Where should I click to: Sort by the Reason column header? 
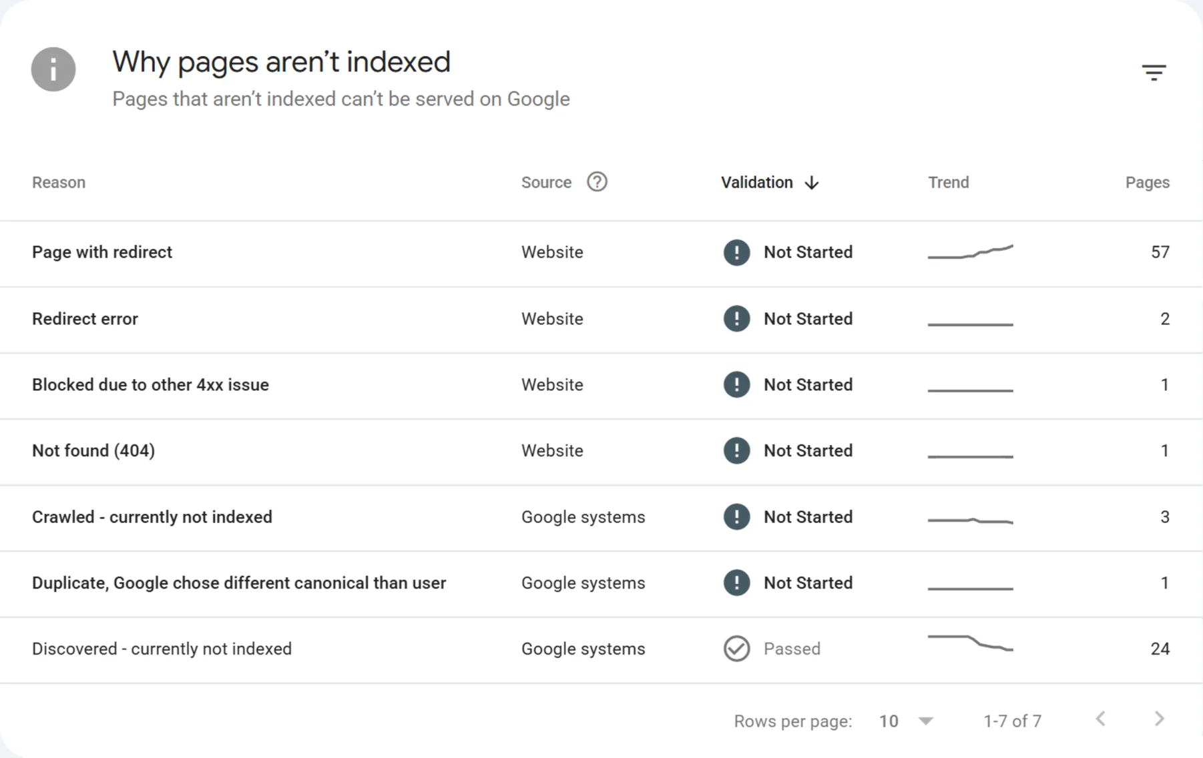(x=59, y=182)
